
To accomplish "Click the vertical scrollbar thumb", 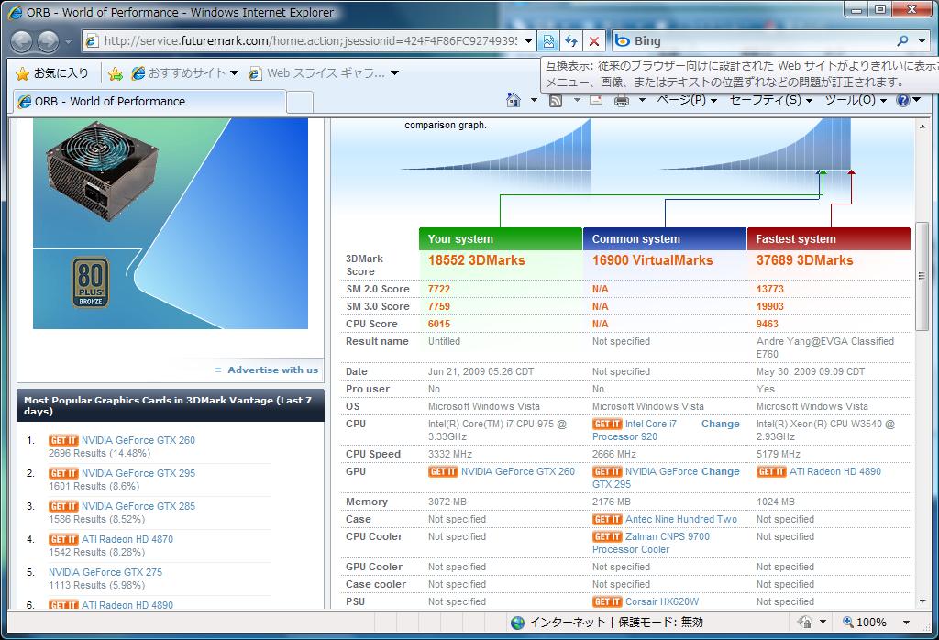I will coord(922,276).
